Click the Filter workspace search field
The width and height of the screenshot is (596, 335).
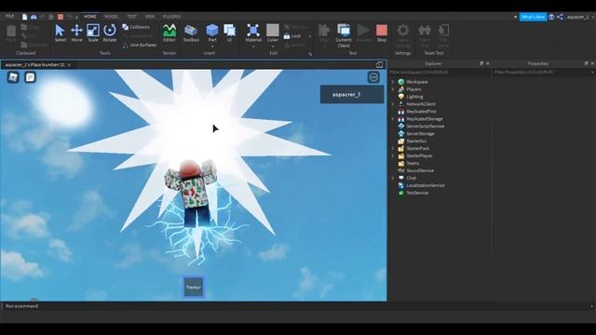[x=440, y=73]
